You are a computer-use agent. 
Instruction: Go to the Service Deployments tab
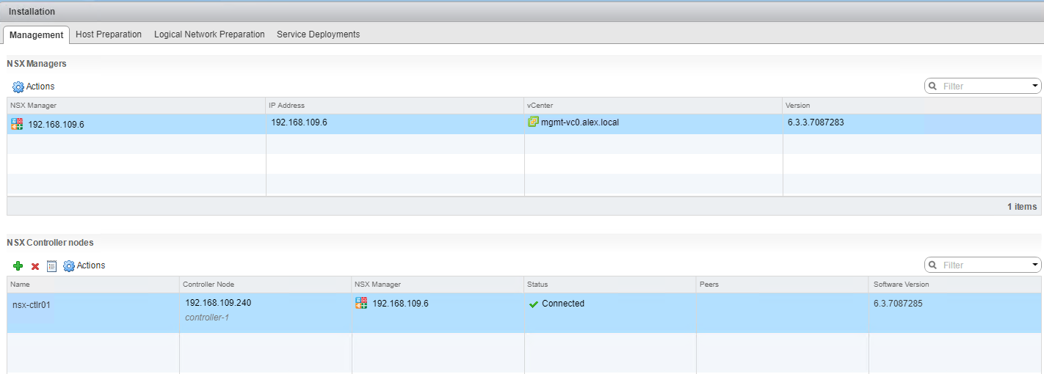[318, 34]
